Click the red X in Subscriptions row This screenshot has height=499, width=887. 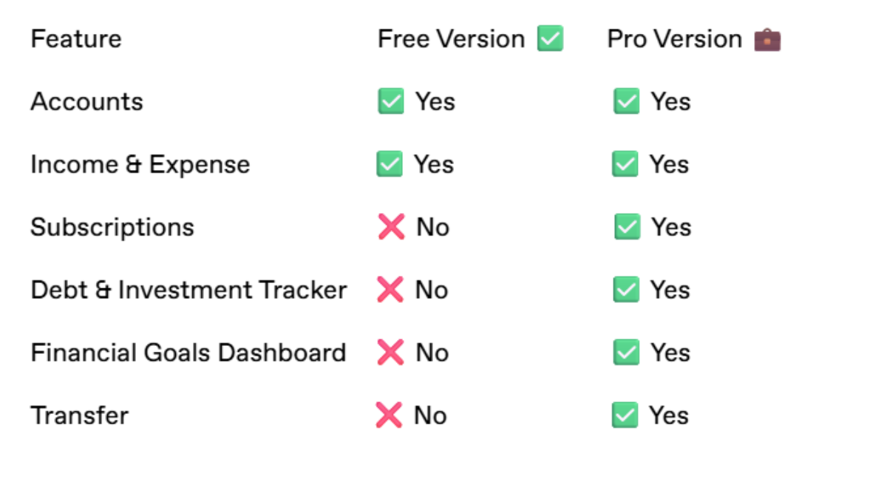391,227
